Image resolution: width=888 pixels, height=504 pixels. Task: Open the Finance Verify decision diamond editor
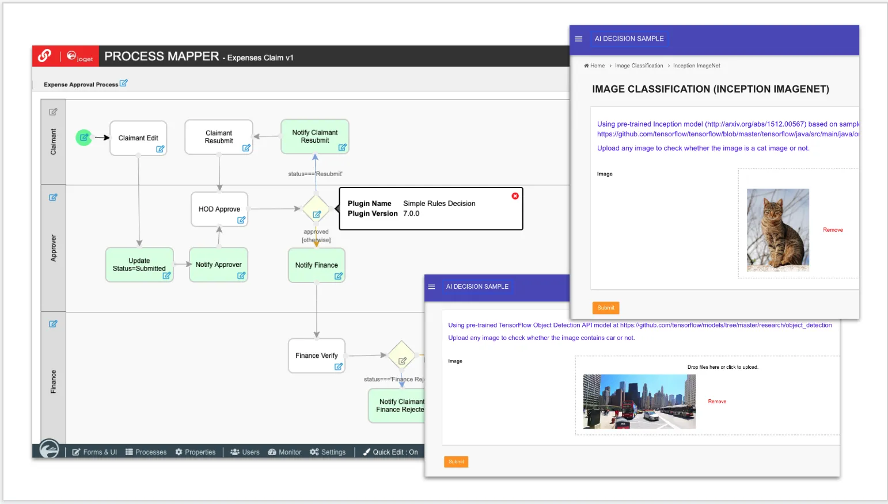coord(403,361)
